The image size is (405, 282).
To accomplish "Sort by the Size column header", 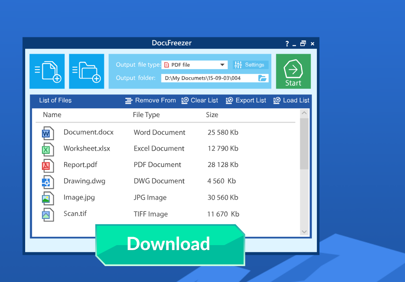I will coord(212,115).
